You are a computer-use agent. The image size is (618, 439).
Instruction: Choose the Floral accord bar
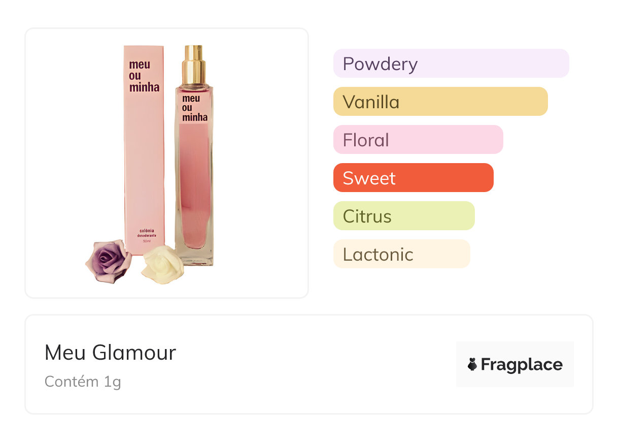pyautogui.click(x=418, y=140)
